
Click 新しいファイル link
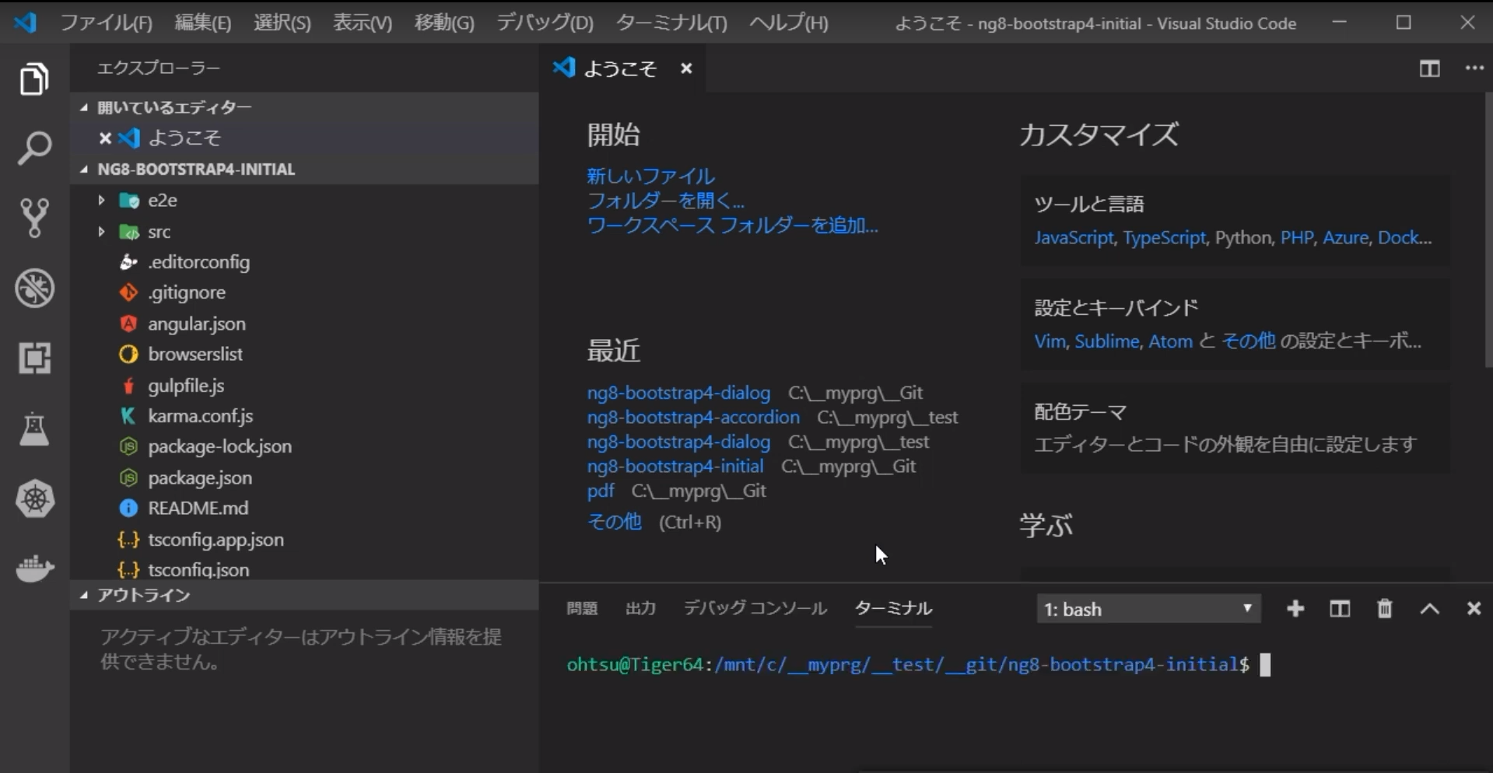650,176
